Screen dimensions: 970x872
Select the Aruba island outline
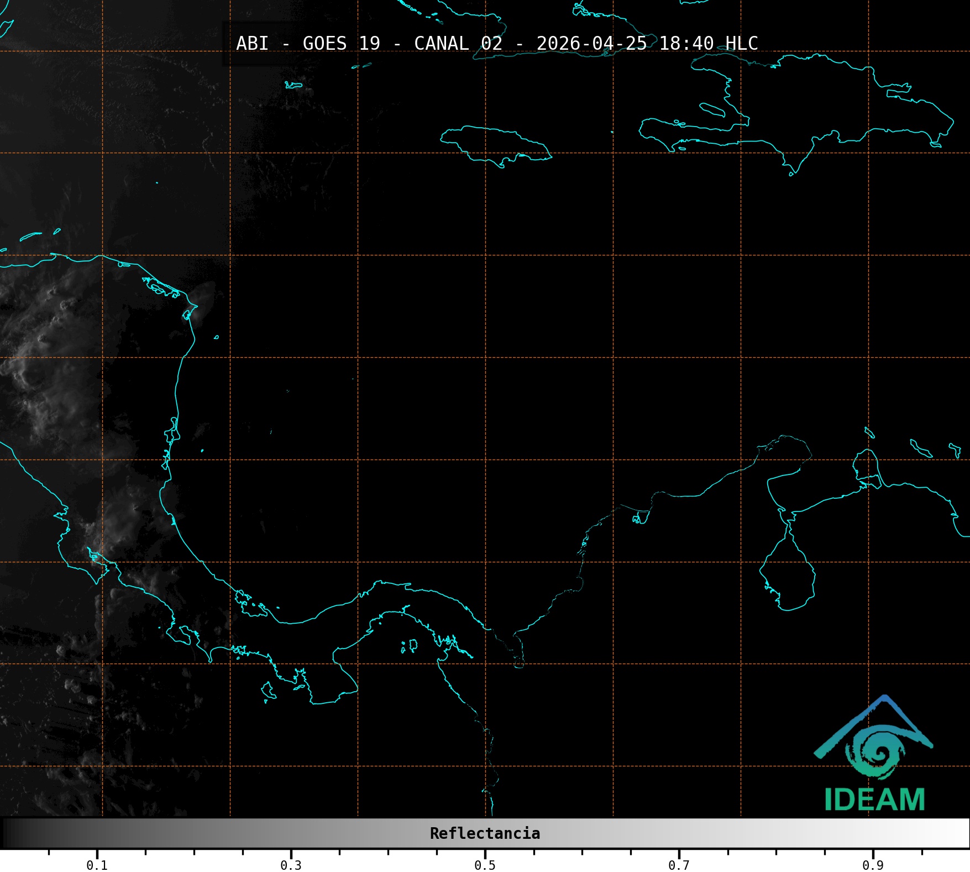tap(869, 432)
